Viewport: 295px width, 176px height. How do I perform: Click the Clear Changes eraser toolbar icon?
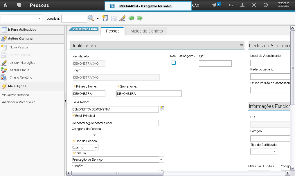point(123,18)
